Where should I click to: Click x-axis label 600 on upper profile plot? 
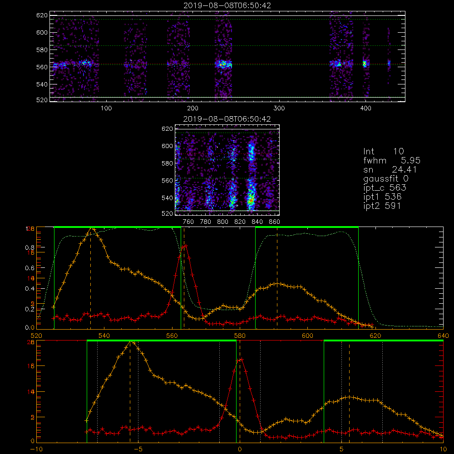pyautogui.click(x=307, y=336)
